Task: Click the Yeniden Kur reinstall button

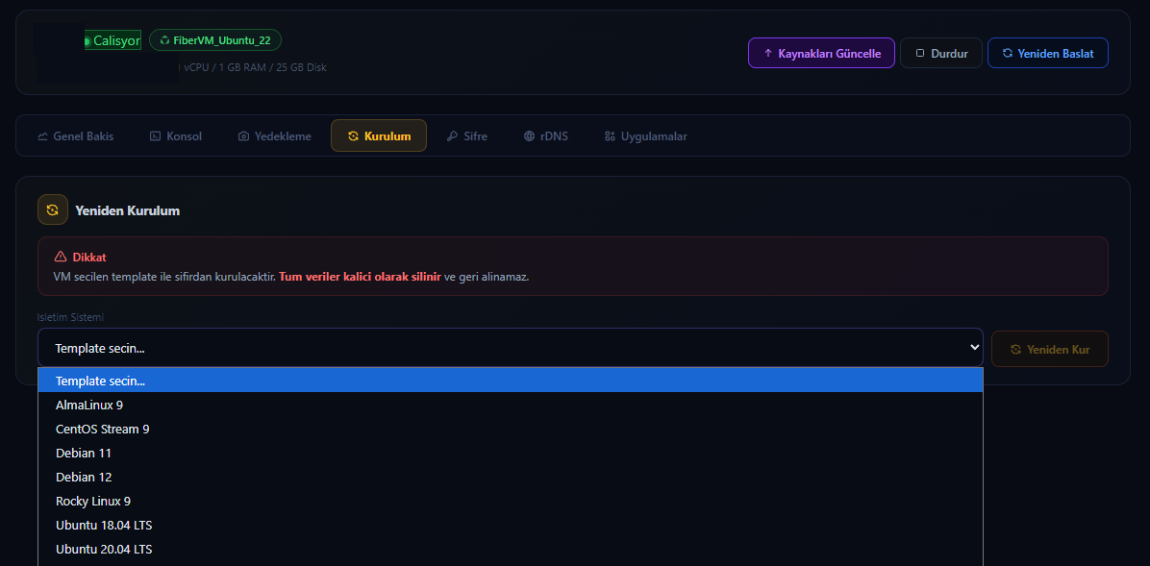Action: coord(1050,349)
